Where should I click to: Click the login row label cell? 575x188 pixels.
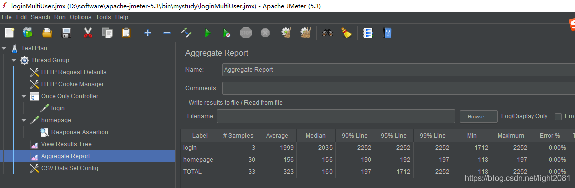click(200, 148)
